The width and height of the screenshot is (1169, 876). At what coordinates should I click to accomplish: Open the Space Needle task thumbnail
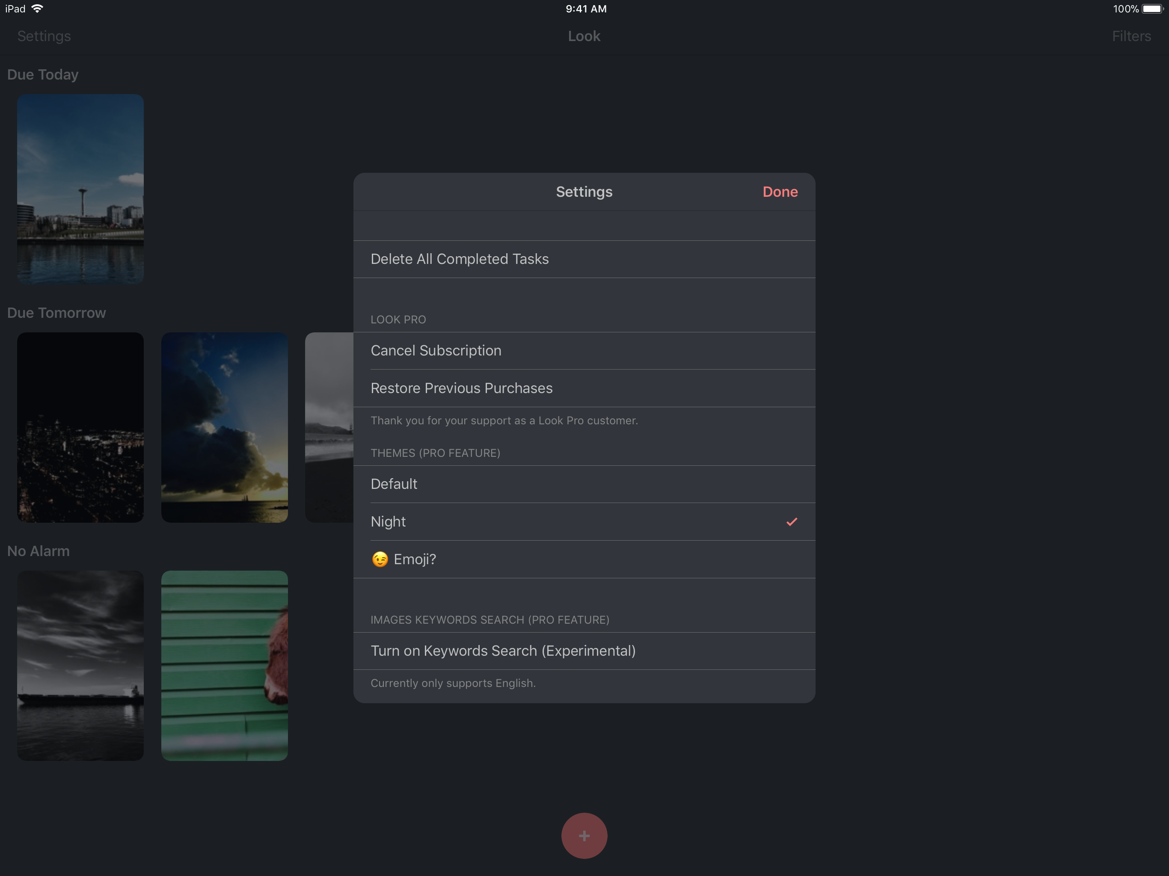pyautogui.click(x=80, y=189)
